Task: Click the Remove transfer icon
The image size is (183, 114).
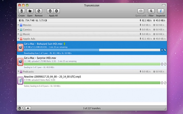Action: 39,11
